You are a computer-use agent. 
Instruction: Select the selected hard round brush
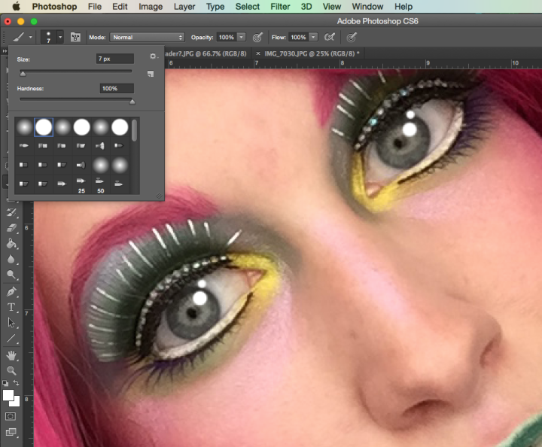44,126
